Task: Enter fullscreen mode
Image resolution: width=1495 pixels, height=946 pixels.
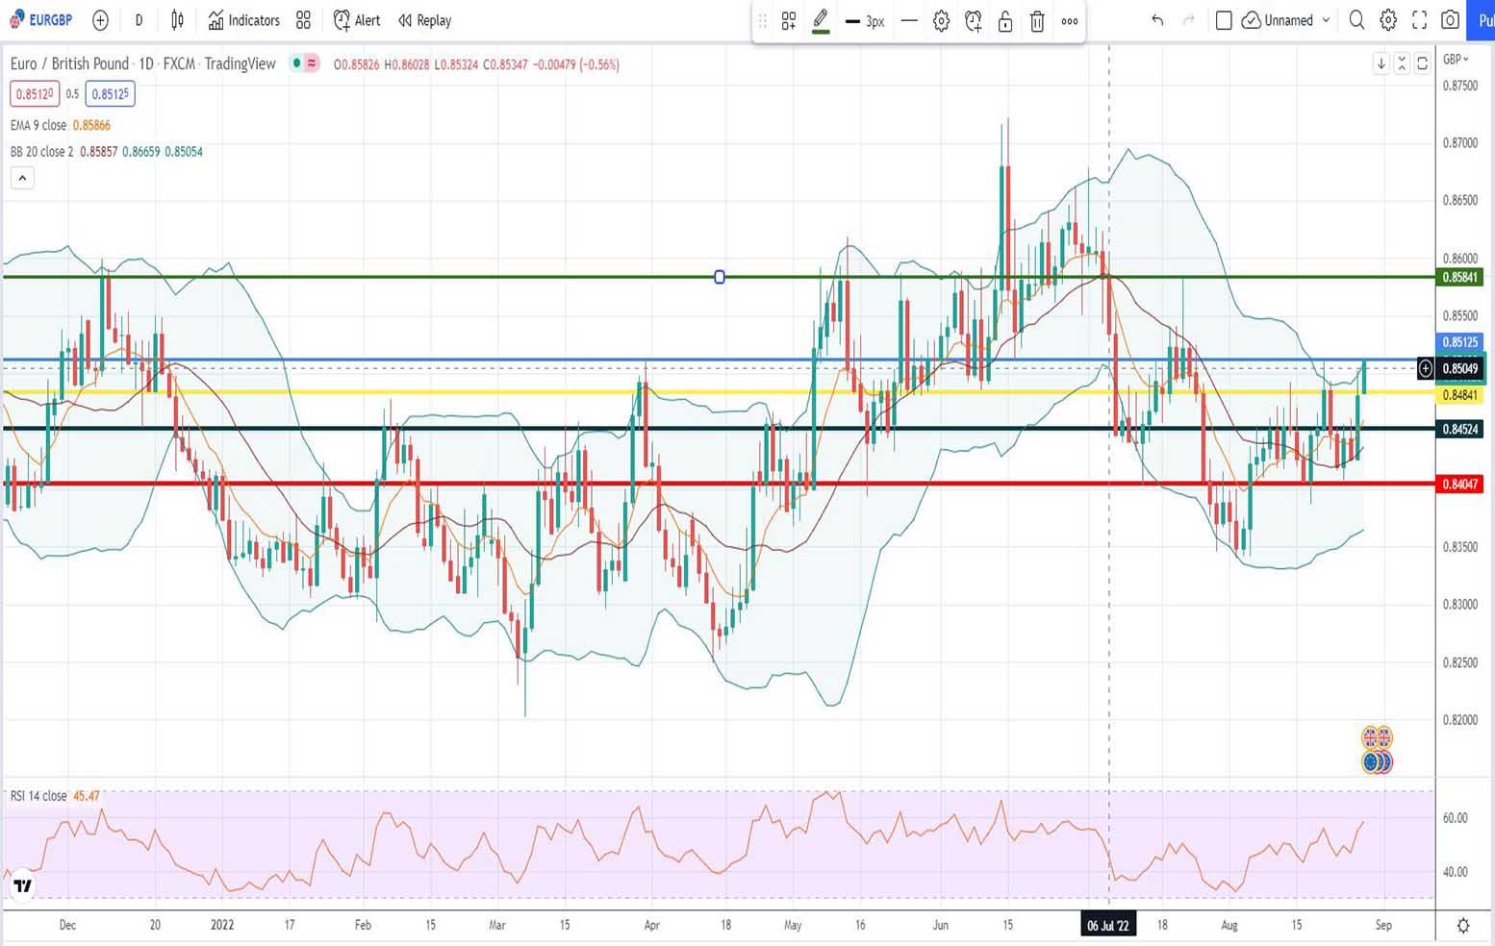Action: pyautogui.click(x=1419, y=20)
